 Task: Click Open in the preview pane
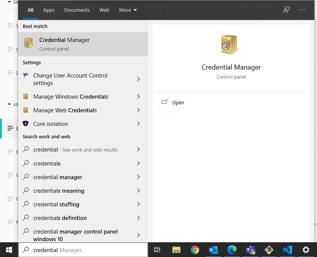[178, 102]
